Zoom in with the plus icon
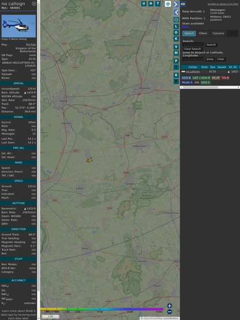 point(170,306)
